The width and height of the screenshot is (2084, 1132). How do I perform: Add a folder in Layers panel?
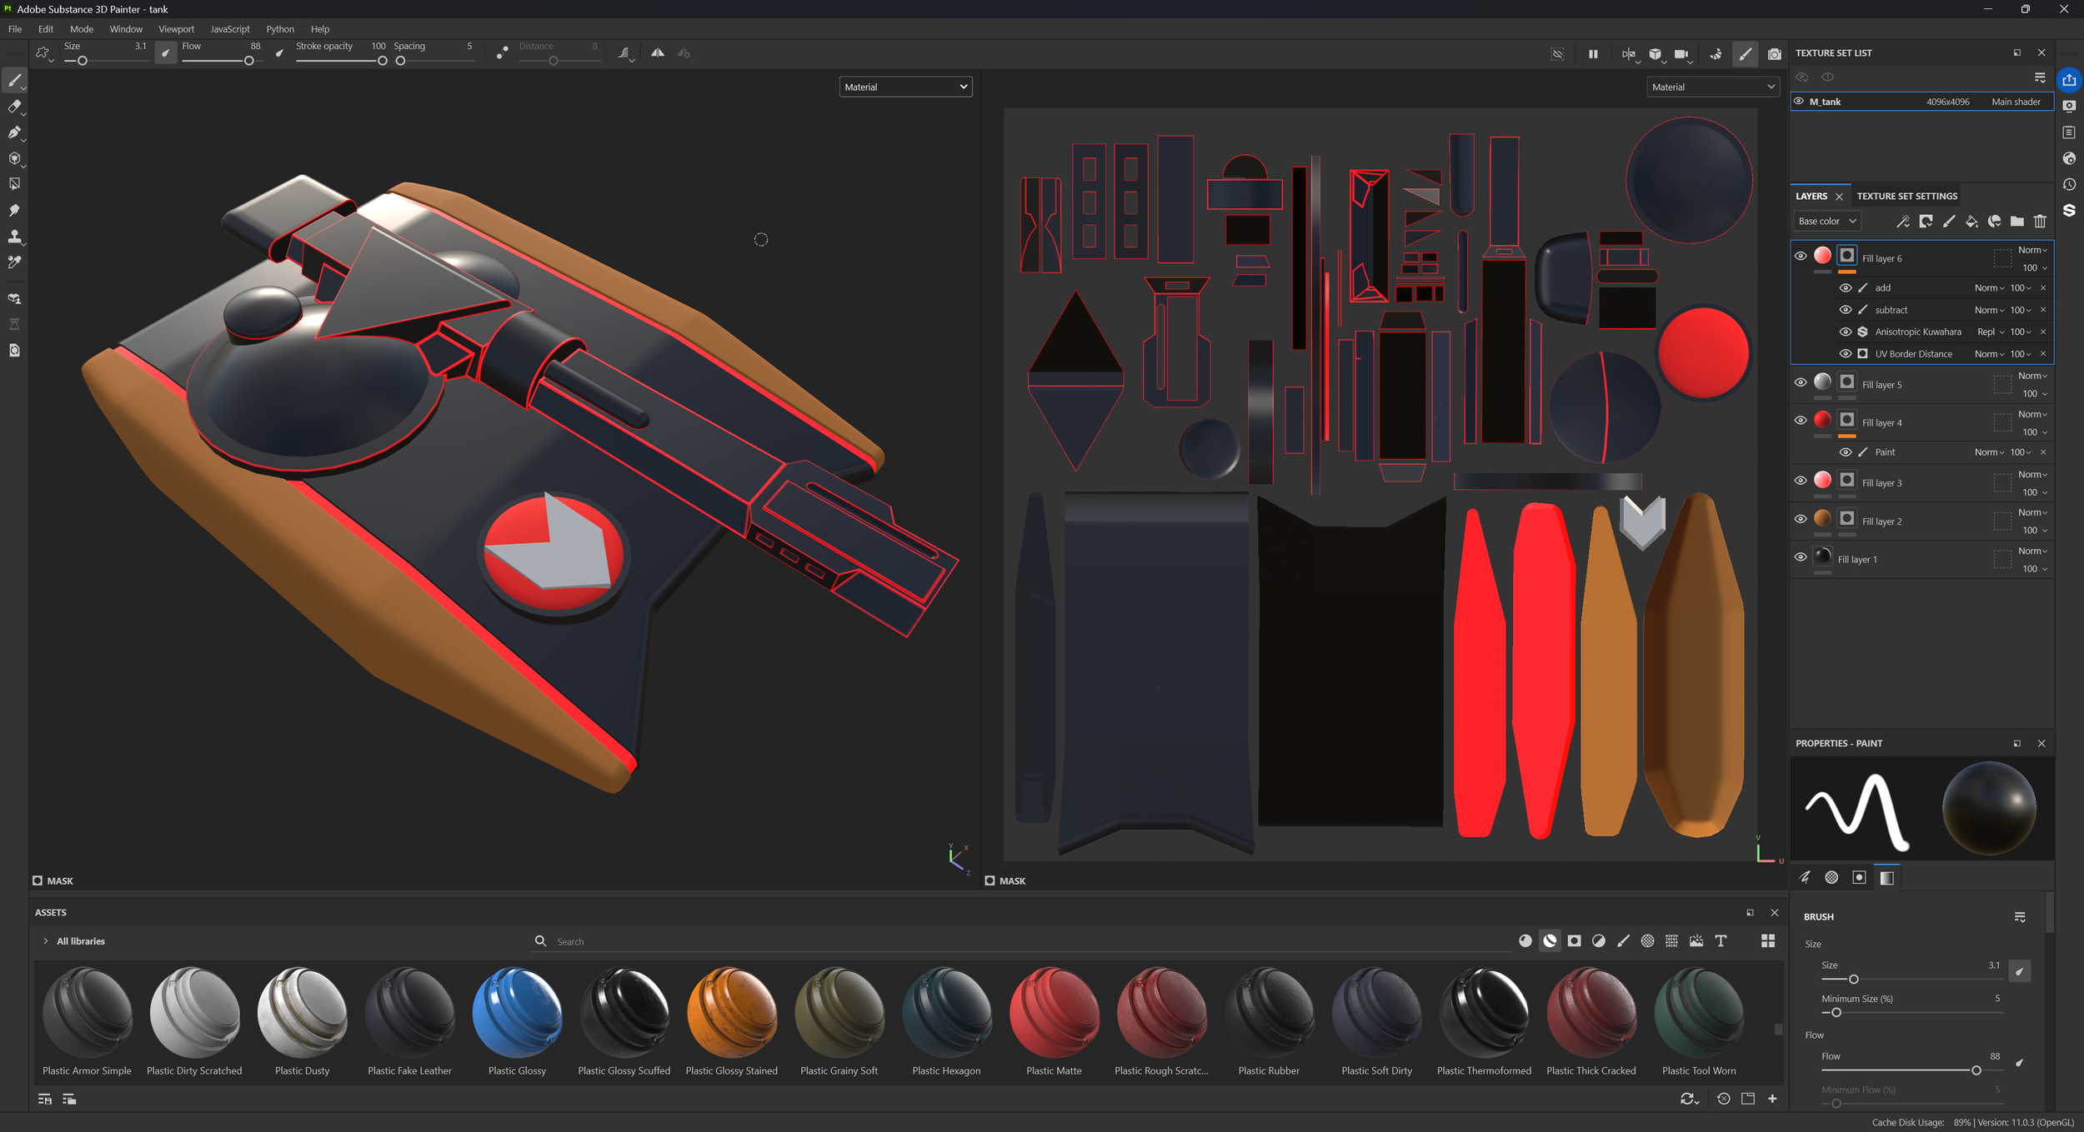(x=2016, y=222)
